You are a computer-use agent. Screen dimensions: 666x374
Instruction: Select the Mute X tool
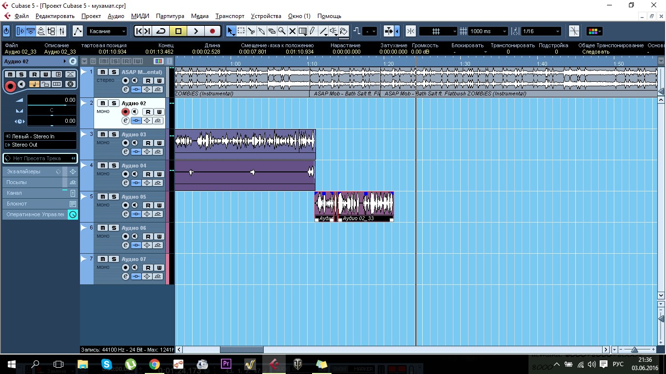tap(292, 31)
